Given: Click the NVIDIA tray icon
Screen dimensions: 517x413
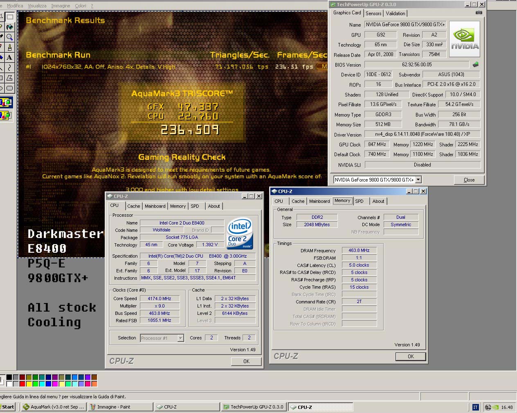Looking at the screenshot, I should 495,407.
